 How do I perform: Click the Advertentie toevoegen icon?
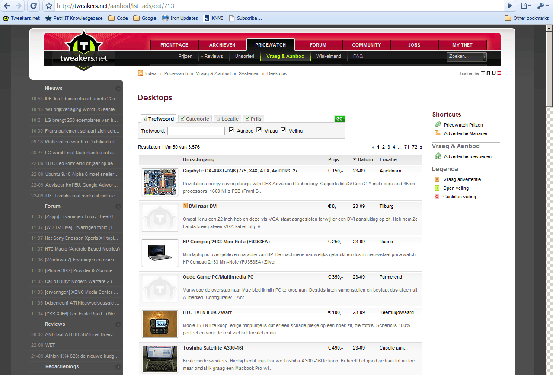(x=438, y=156)
